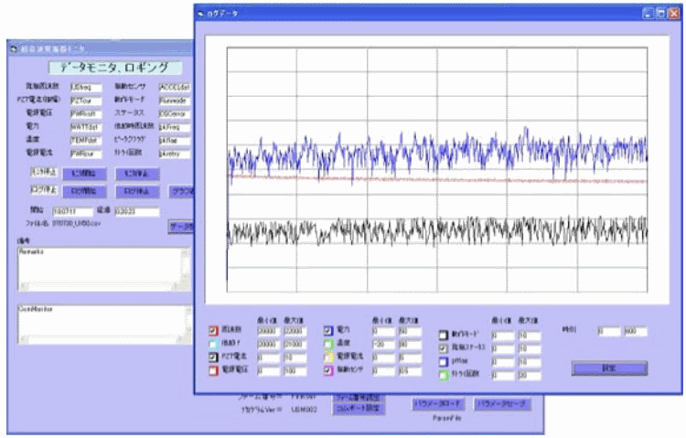Click the モニタ停止 button
Viewport: 686px width, 438px height.
pyautogui.click(x=137, y=174)
